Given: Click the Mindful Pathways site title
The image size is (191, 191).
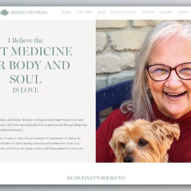Looking at the screenshot, I should [x=29, y=12].
